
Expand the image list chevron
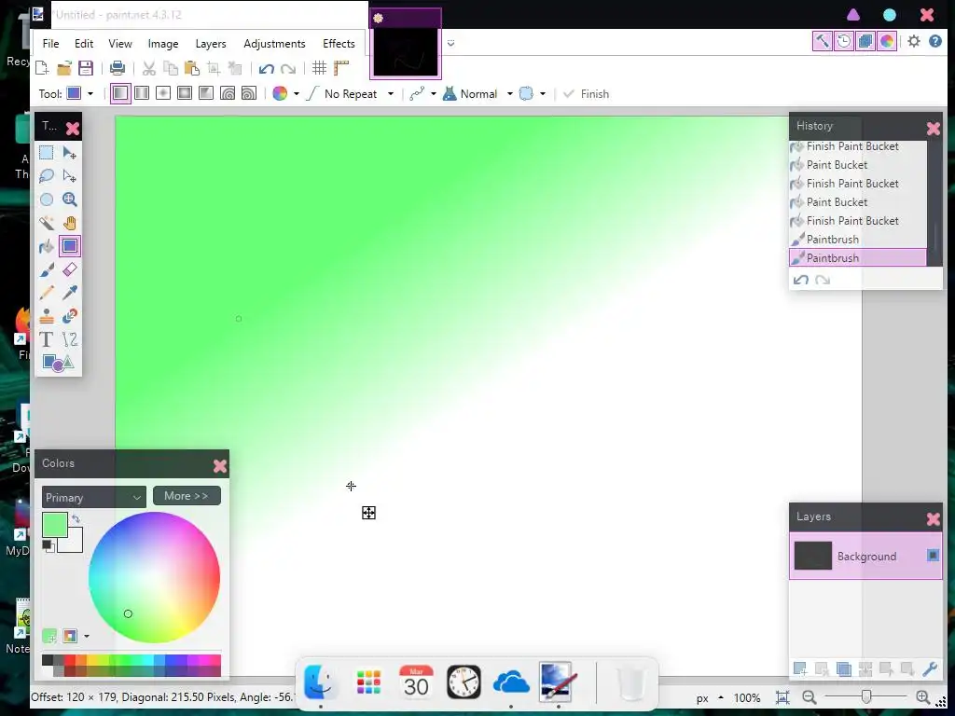[x=450, y=43]
